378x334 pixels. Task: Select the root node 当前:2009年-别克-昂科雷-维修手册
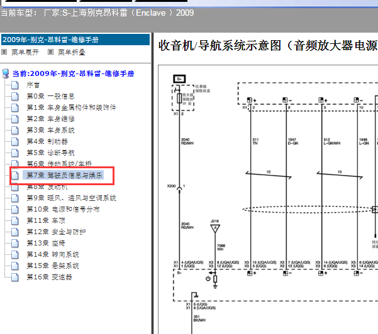74,73
